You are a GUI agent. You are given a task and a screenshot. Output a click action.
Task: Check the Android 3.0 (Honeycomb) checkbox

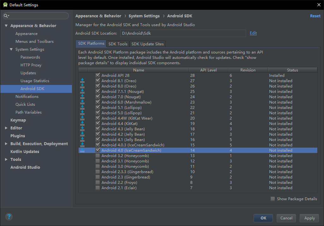pyautogui.click(x=98, y=167)
